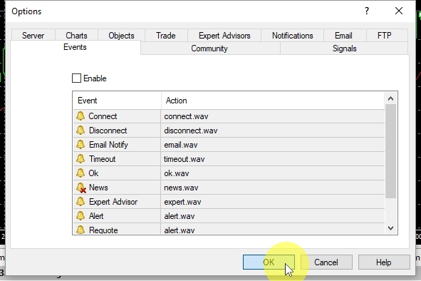
Task: Click the events list scrollbar thumb
Action: coord(390,151)
